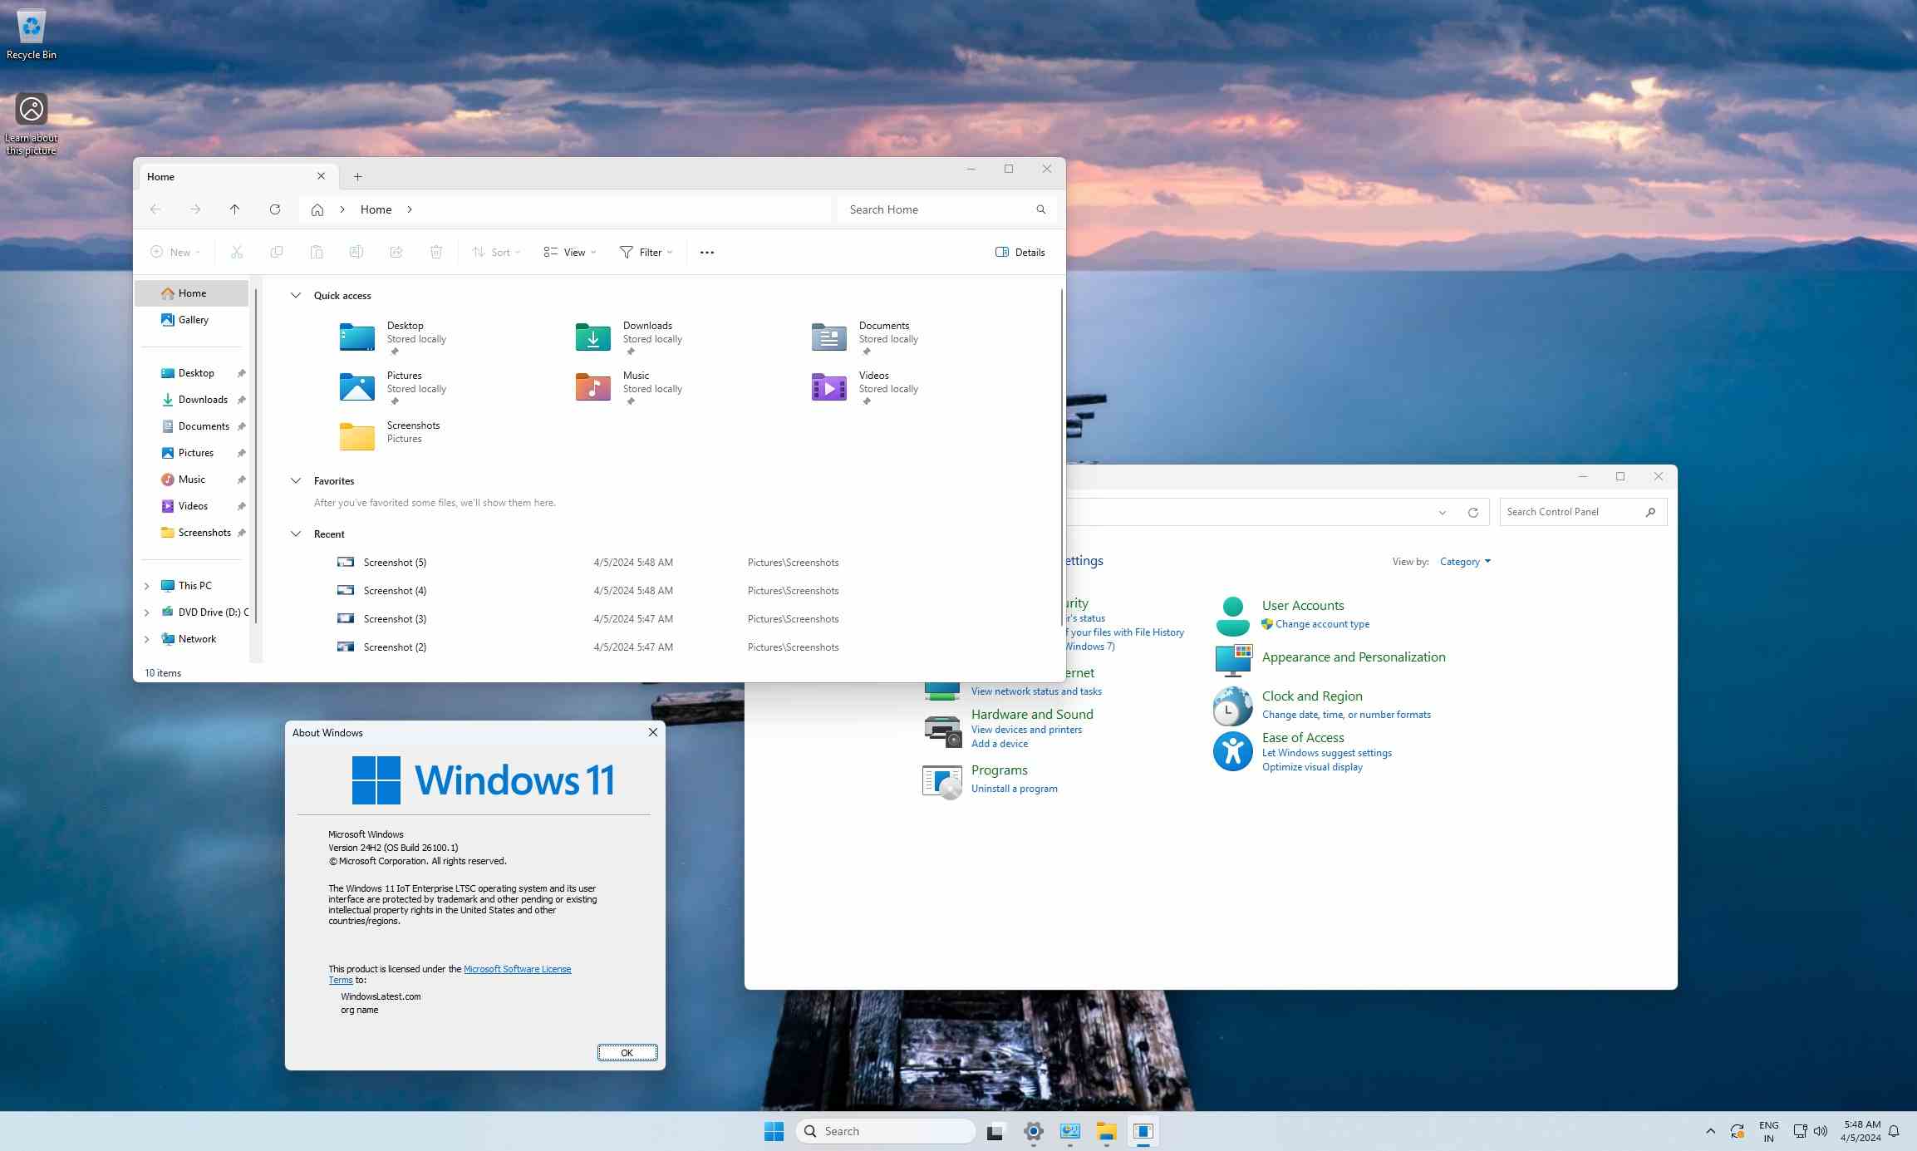Screen dimensions: 1917x1151
Task: Click the Up arrow navigation icon
Action: coord(234,209)
